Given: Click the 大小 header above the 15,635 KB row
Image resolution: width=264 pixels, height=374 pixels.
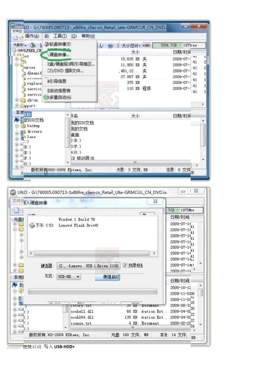Looking at the screenshot, I should (x=135, y=52).
